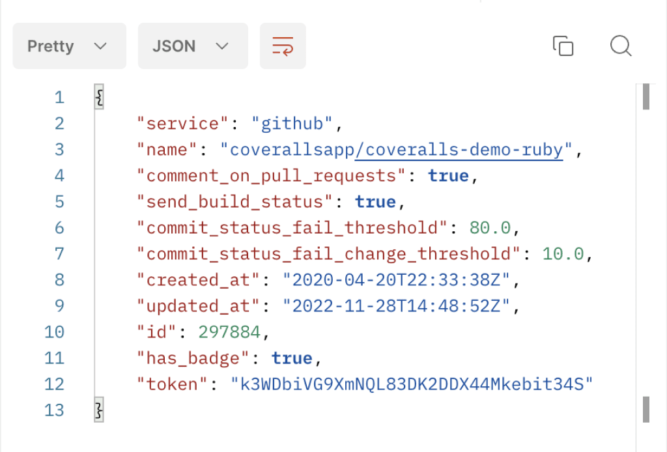Click the "comment_on_pull_requests" key

coord(271,176)
